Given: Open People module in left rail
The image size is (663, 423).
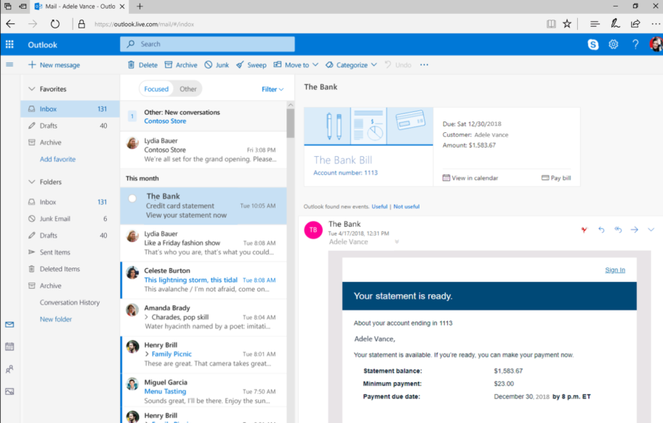Looking at the screenshot, I should point(9,369).
